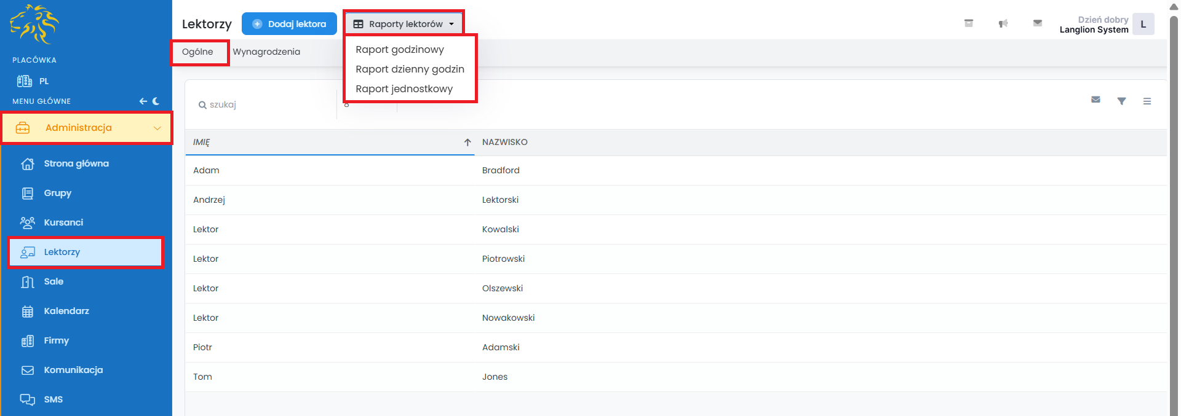Toggle dark mode moon icon
This screenshot has height=416, width=1181.
pos(156,101)
